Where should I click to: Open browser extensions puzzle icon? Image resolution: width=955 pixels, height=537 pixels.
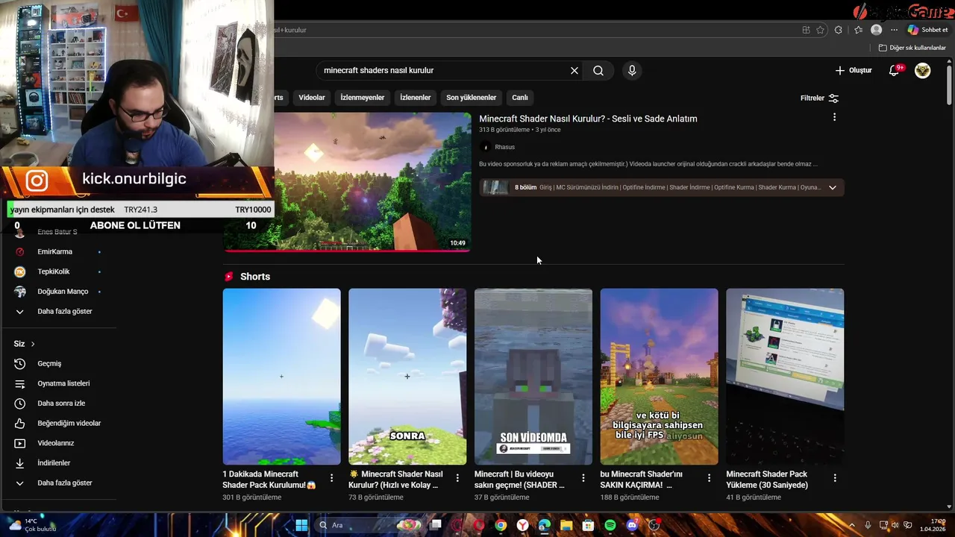(x=839, y=30)
